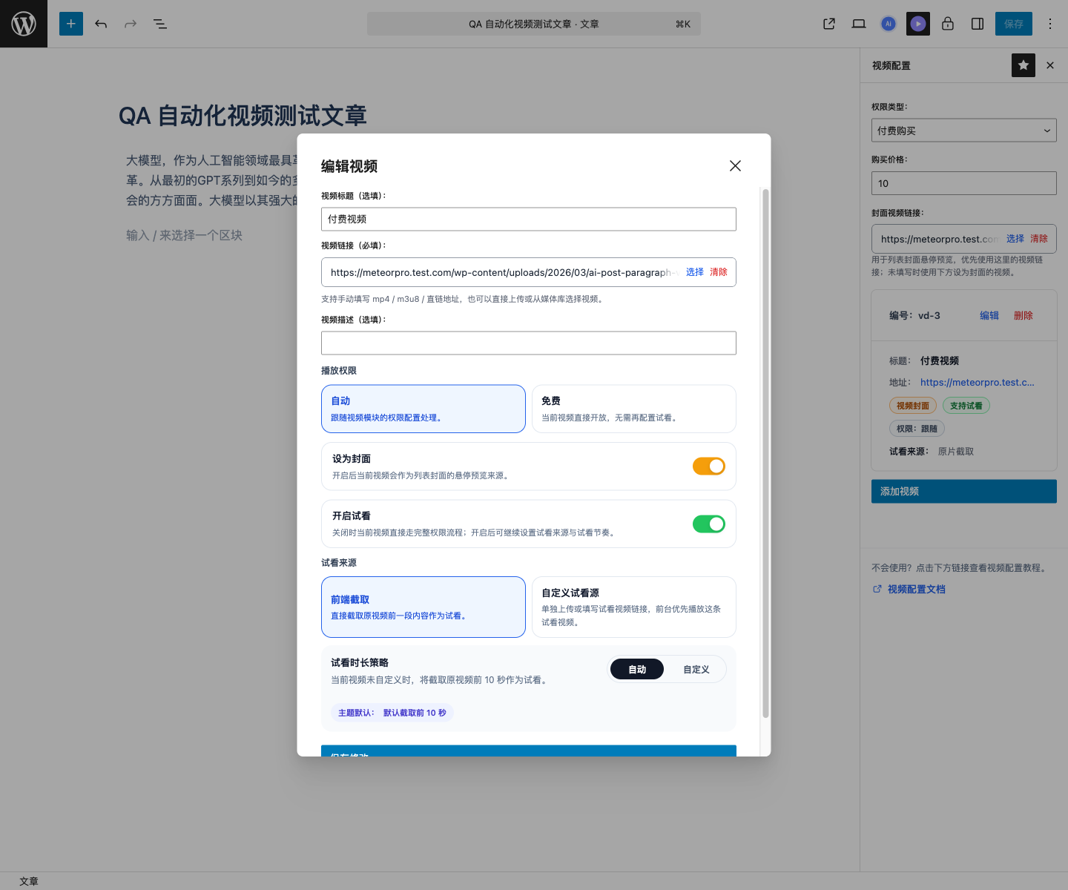Open the device preview icon
The image size is (1068, 890).
pos(859,24)
